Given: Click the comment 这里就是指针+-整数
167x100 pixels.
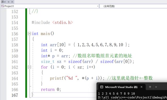Looking at the screenshot, I should point(130,78).
